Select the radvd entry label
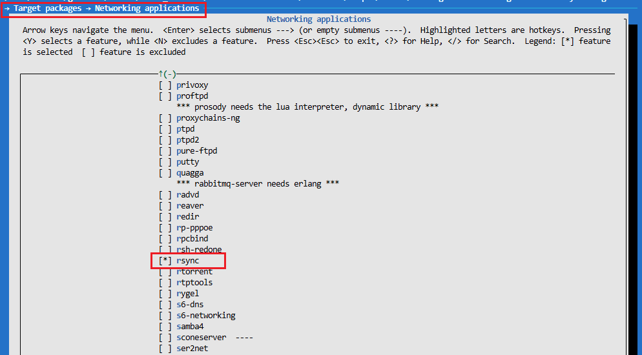This screenshot has height=355, width=642. (188, 195)
